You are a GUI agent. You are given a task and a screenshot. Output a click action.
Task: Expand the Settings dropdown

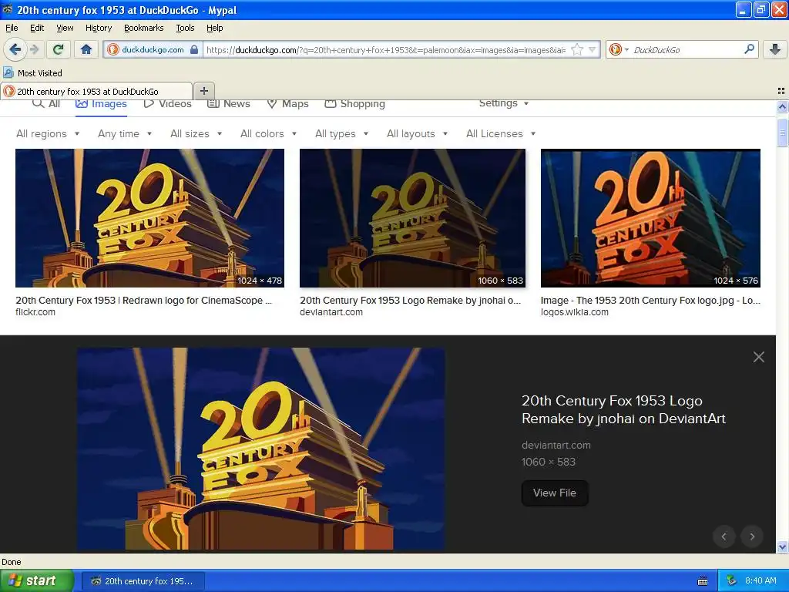504,103
